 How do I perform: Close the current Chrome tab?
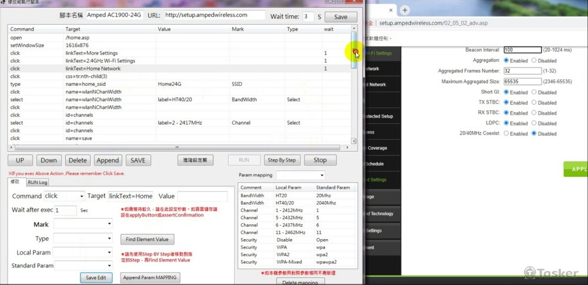[390, 10]
